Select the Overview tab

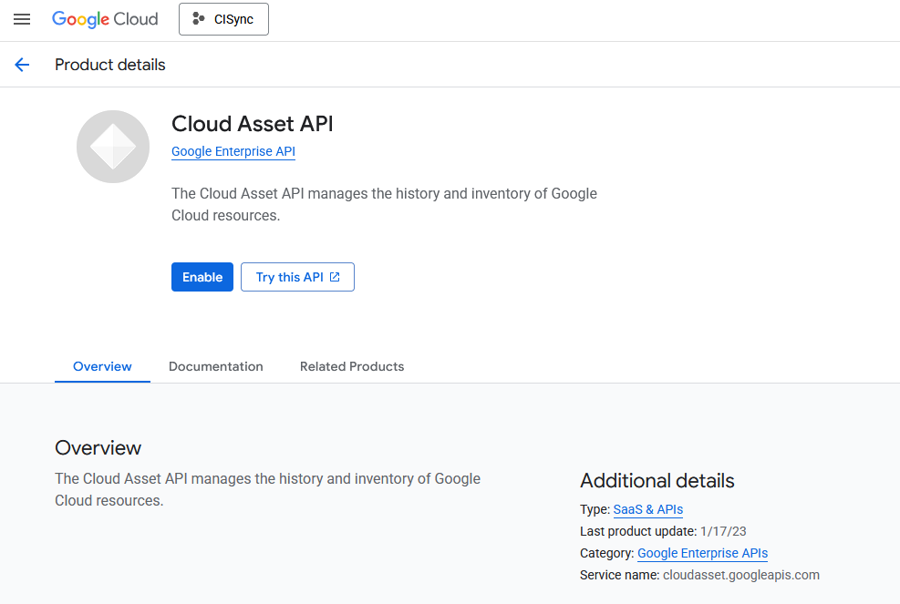pyautogui.click(x=102, y=366)
